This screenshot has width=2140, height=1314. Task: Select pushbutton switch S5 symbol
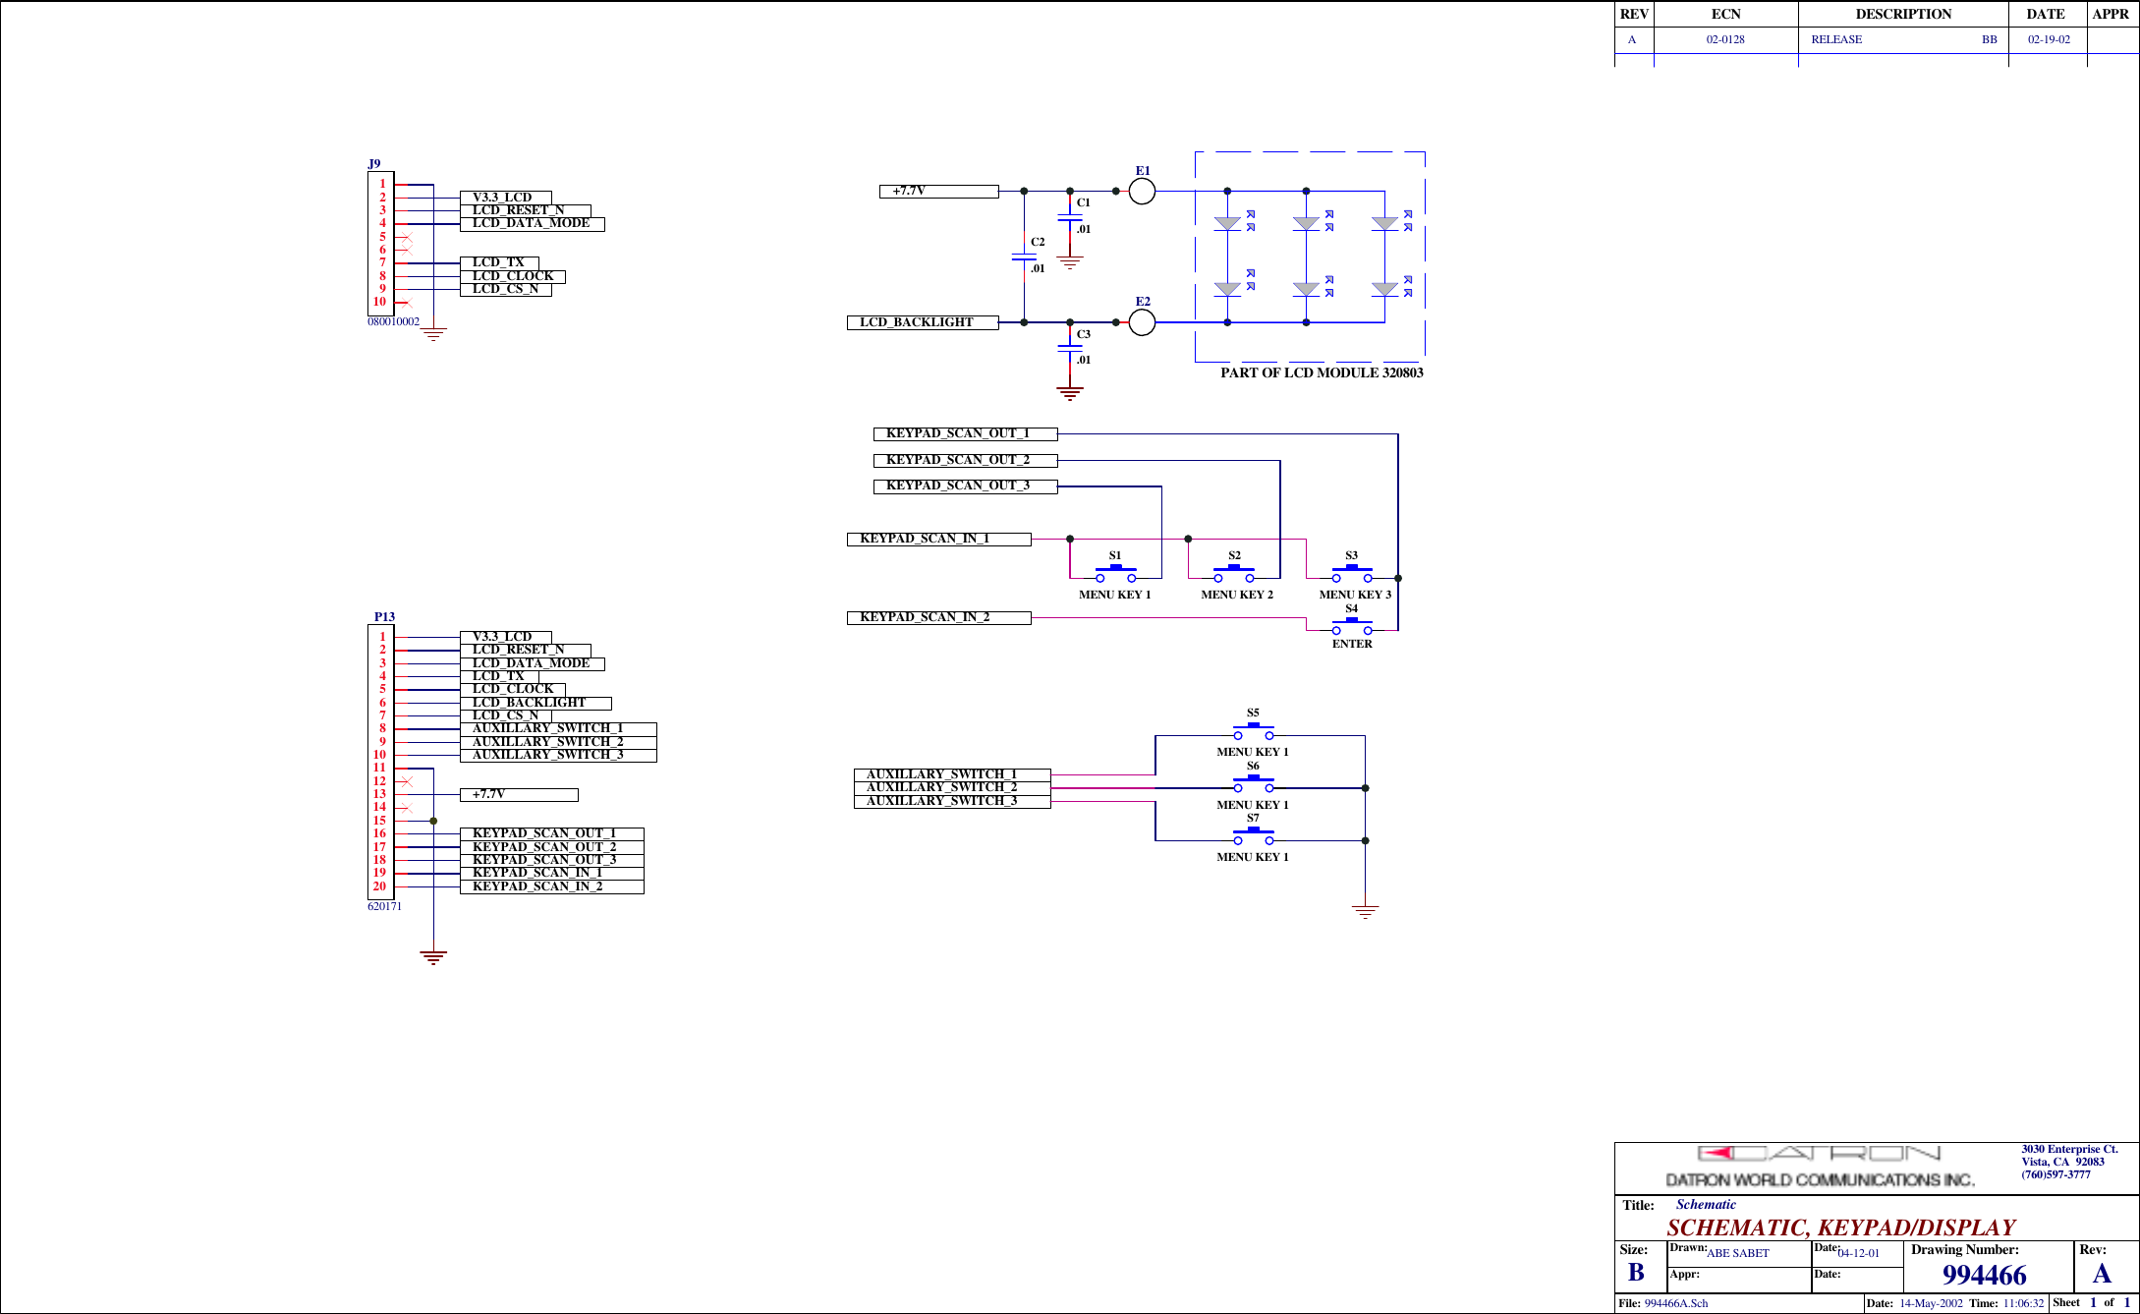click(x=1254, y=731)
